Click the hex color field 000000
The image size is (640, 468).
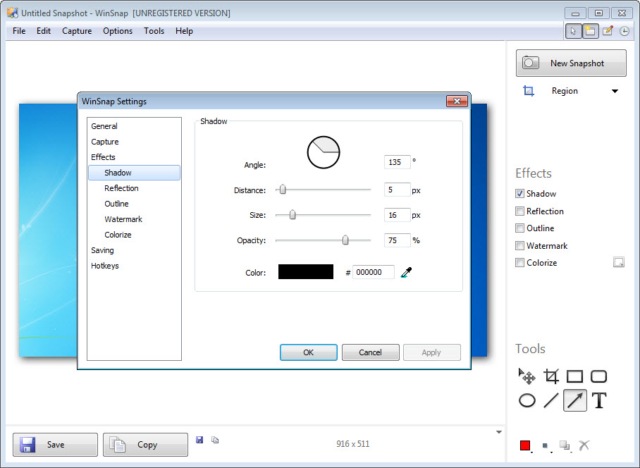[374, 272]
